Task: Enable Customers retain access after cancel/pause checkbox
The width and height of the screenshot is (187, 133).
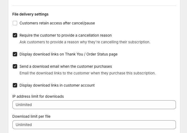Action: (x=15, y=23)
